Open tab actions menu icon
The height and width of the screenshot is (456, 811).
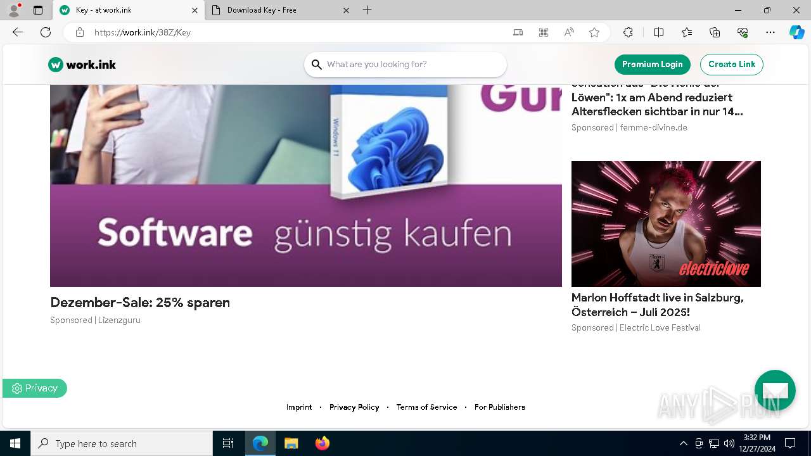[38, 10]
